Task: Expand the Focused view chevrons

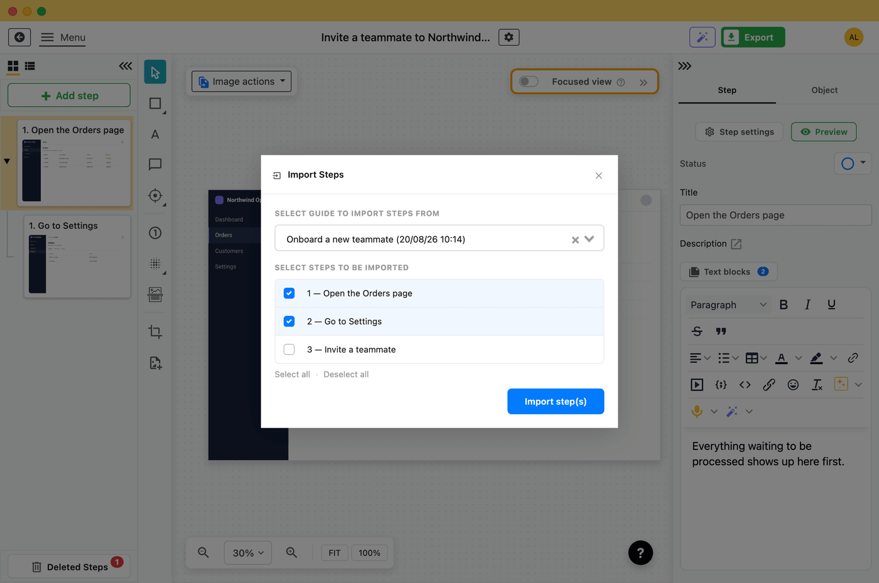Action: click(x=644, y=82)
